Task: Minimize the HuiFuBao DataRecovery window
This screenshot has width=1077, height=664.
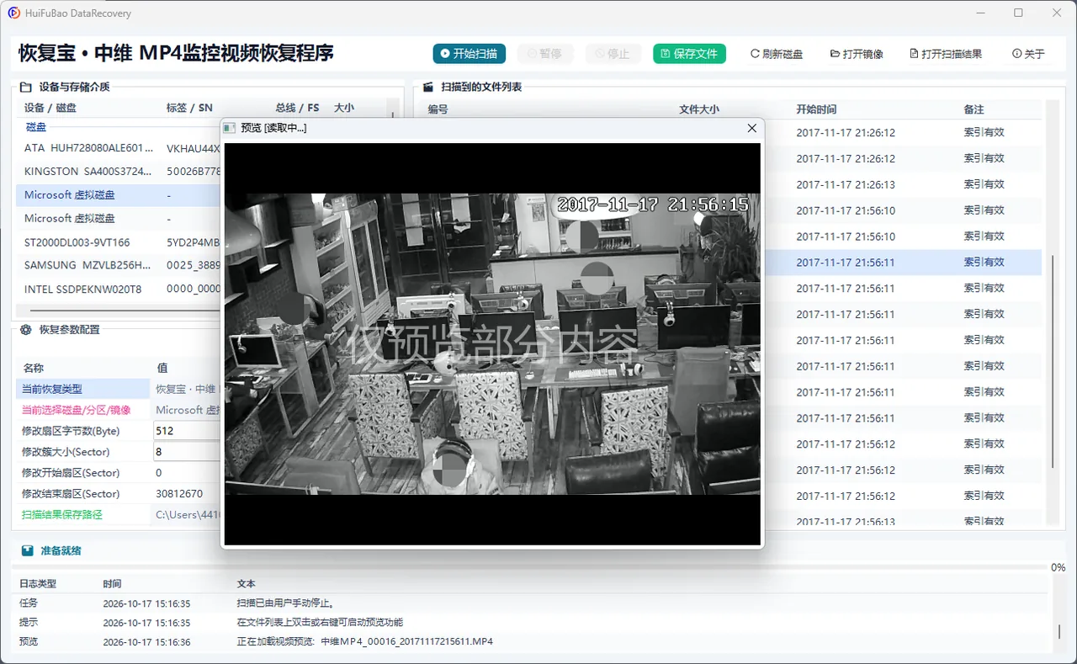Action: coord(980,13)
